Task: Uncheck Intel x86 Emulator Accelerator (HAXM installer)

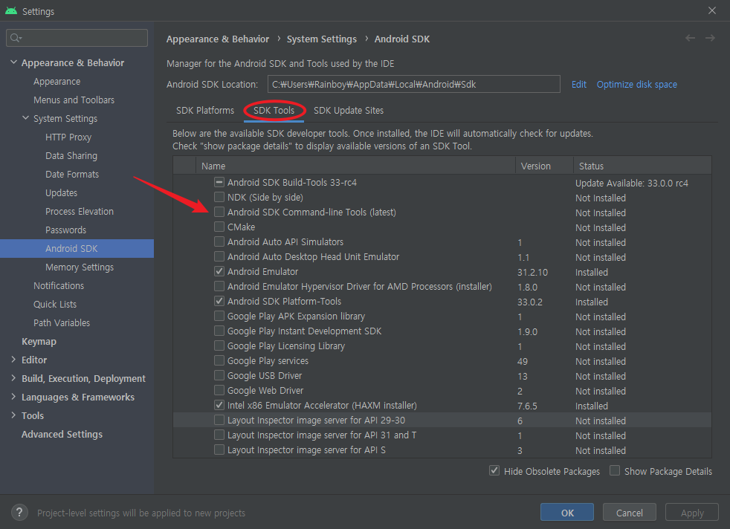Action: 219,405
